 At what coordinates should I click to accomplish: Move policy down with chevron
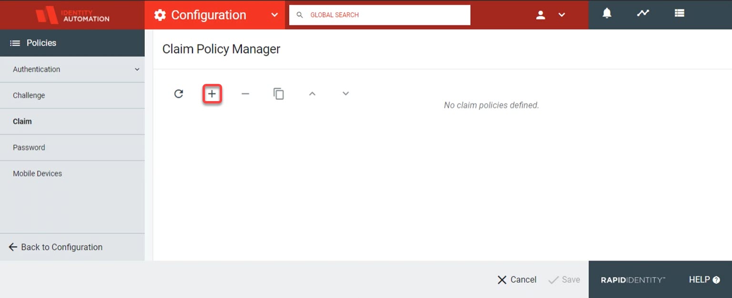pyautogui.click(x=346, y=93)
